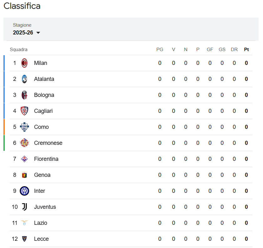
Task: Select the Lazio eagle icon
Action: pos(24,223)
